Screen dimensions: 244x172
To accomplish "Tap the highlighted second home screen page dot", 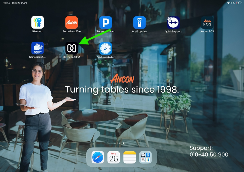I will click(123, 143).
